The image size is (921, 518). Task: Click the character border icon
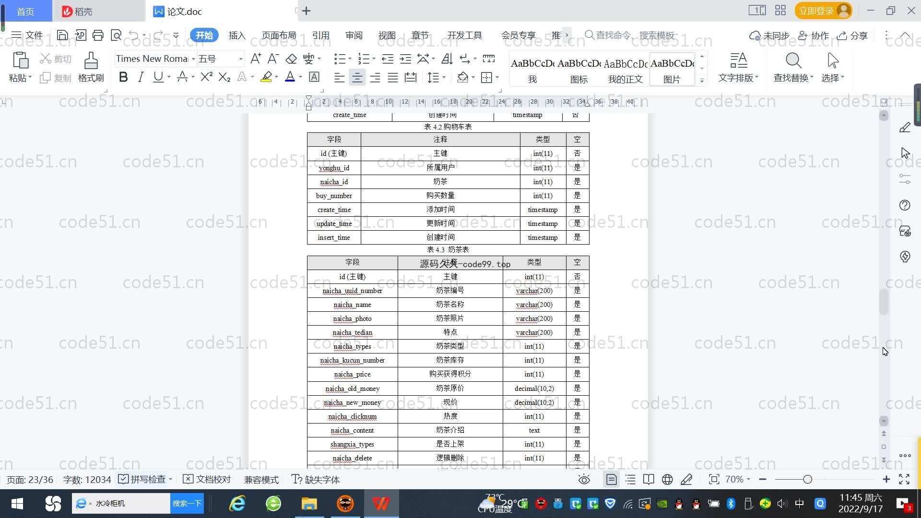tap(314, 77)
